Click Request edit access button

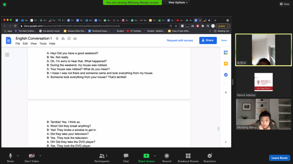pyautogui.click(x=180, y=40)
